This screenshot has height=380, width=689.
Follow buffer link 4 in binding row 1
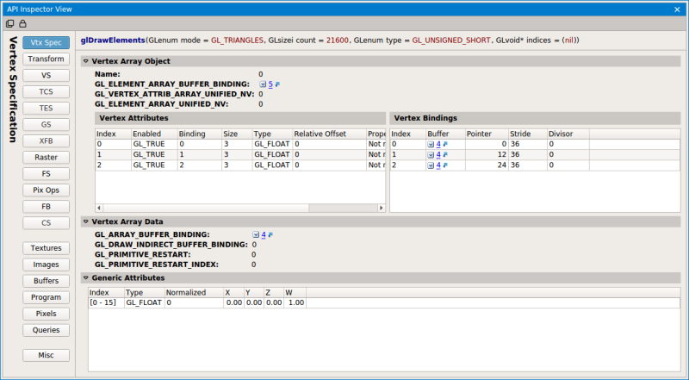coord(438,154)
